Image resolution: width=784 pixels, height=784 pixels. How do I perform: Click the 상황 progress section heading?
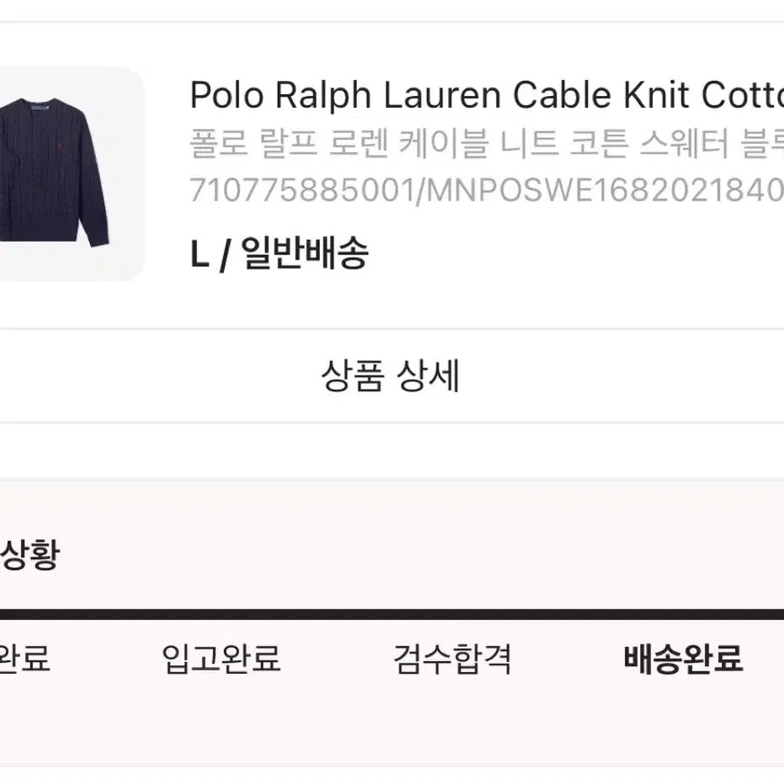click(x=30, y=554)
